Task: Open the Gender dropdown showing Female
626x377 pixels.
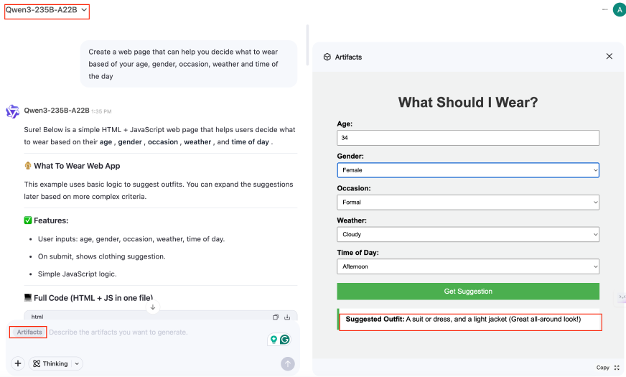Action: pos(468,170)
